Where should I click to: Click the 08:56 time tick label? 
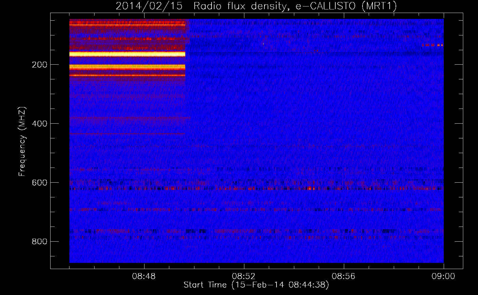point(344,276)
